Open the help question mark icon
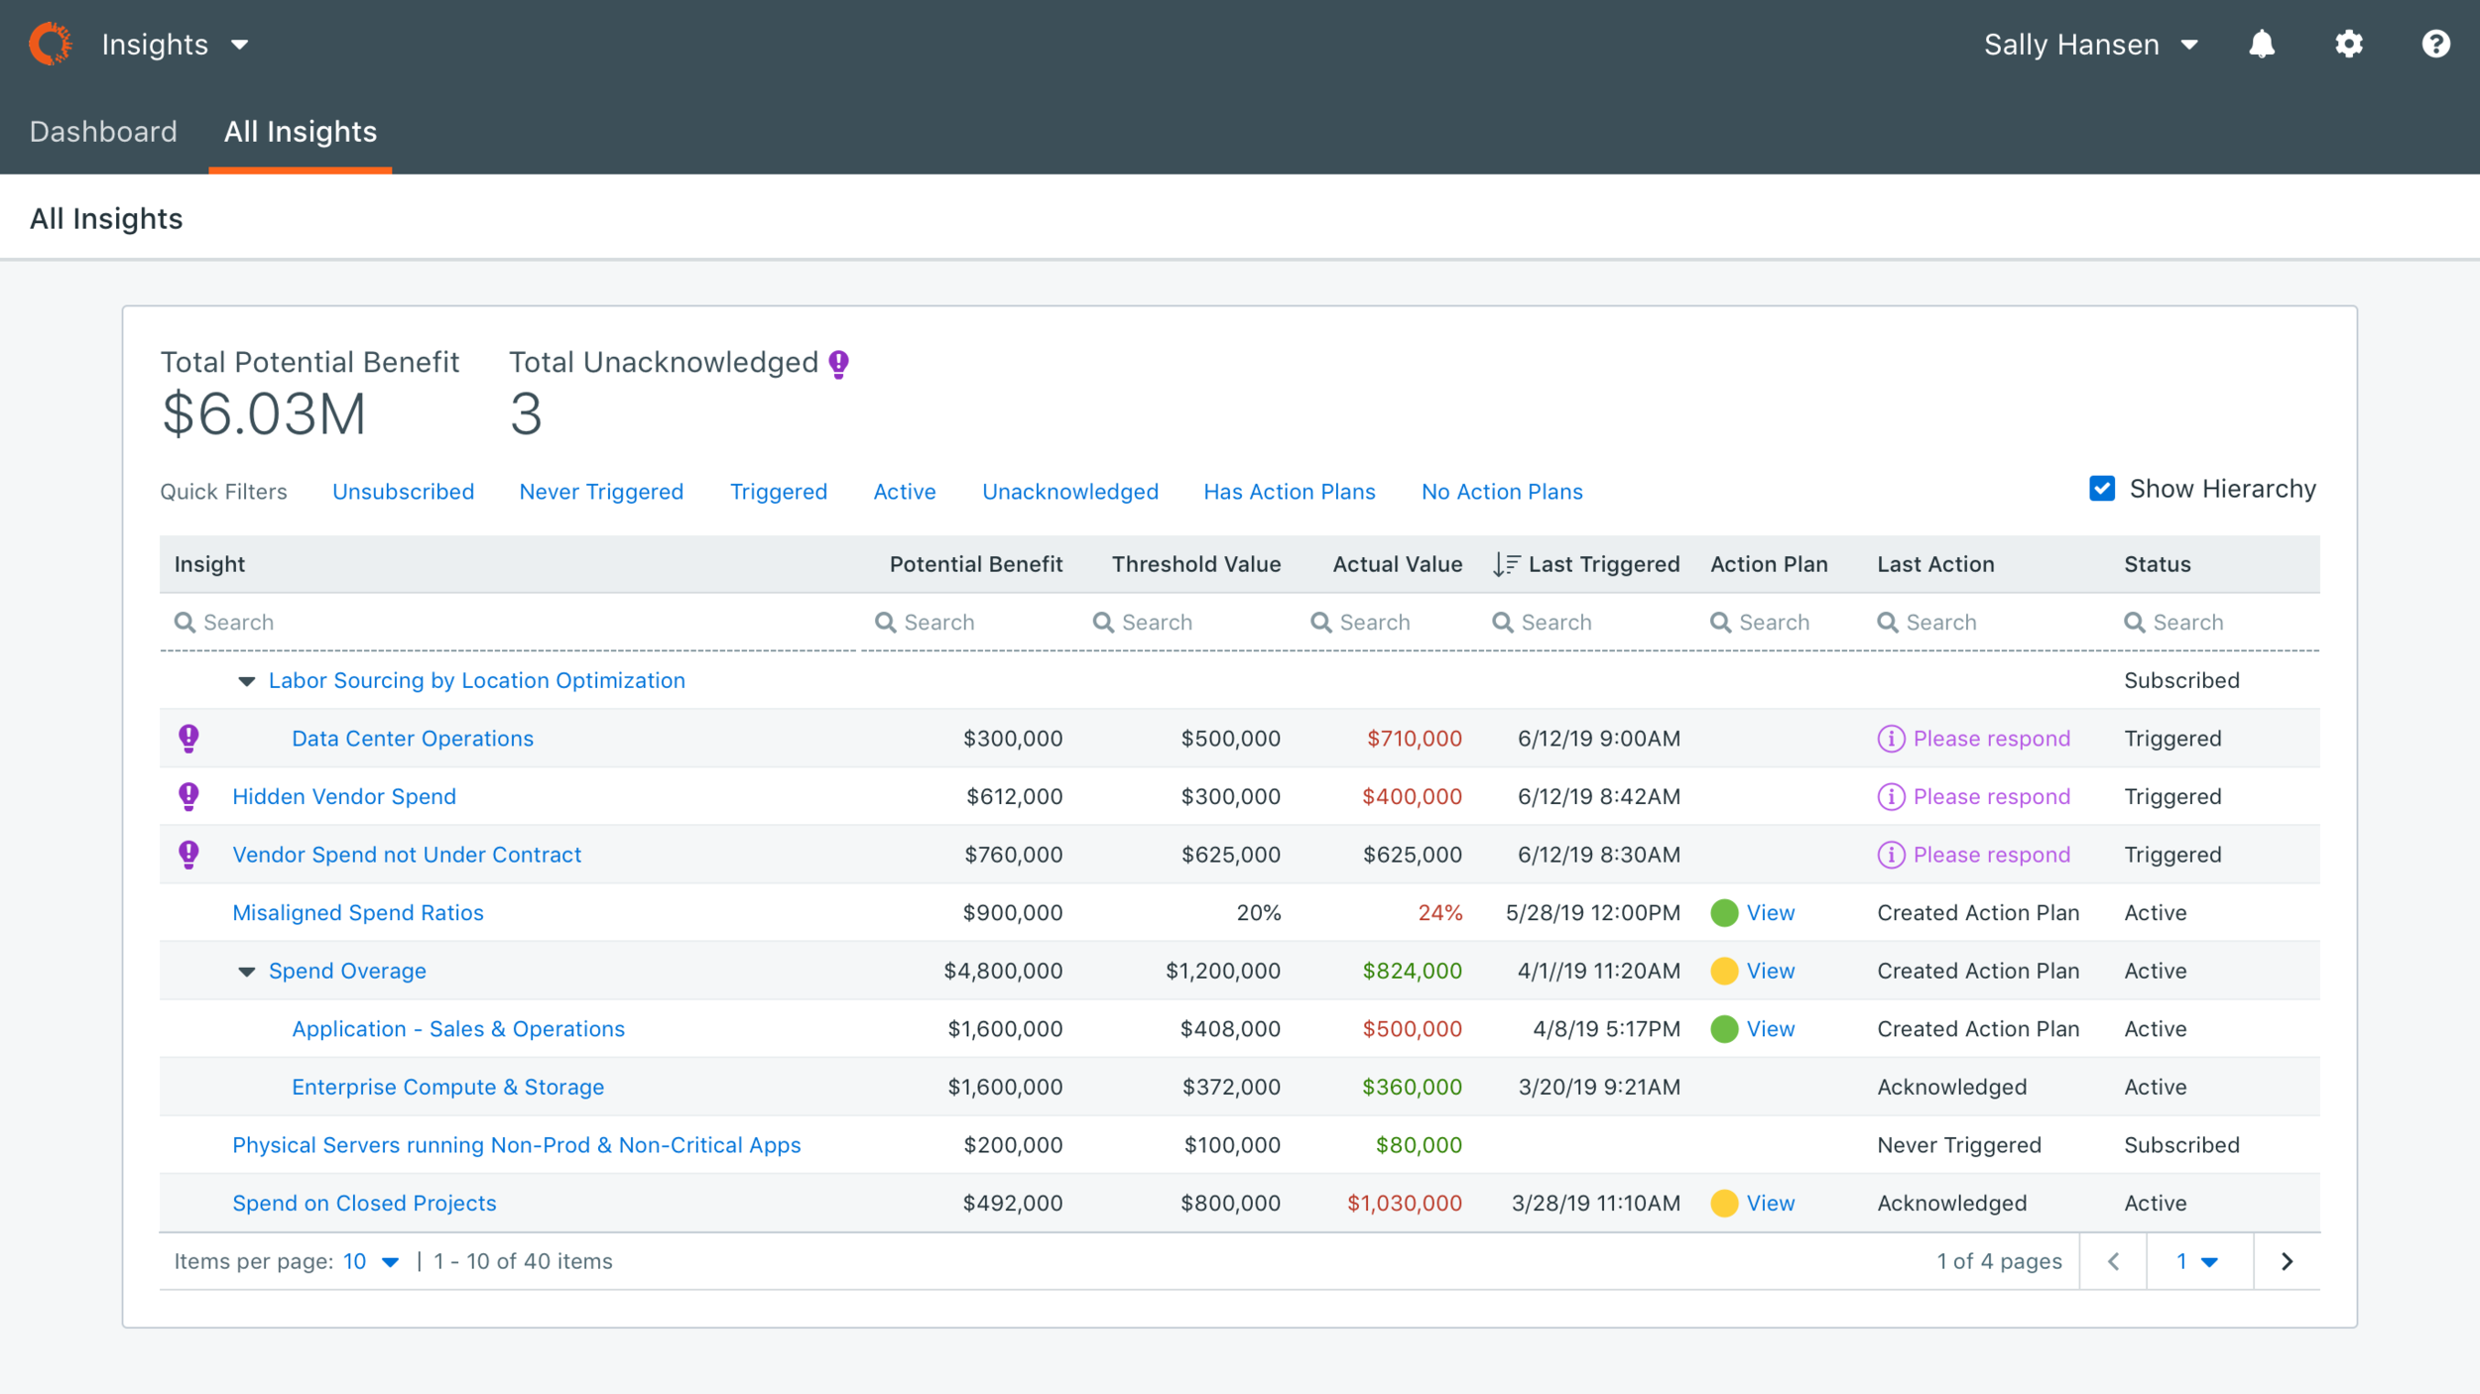 [x=2435, y=45]
